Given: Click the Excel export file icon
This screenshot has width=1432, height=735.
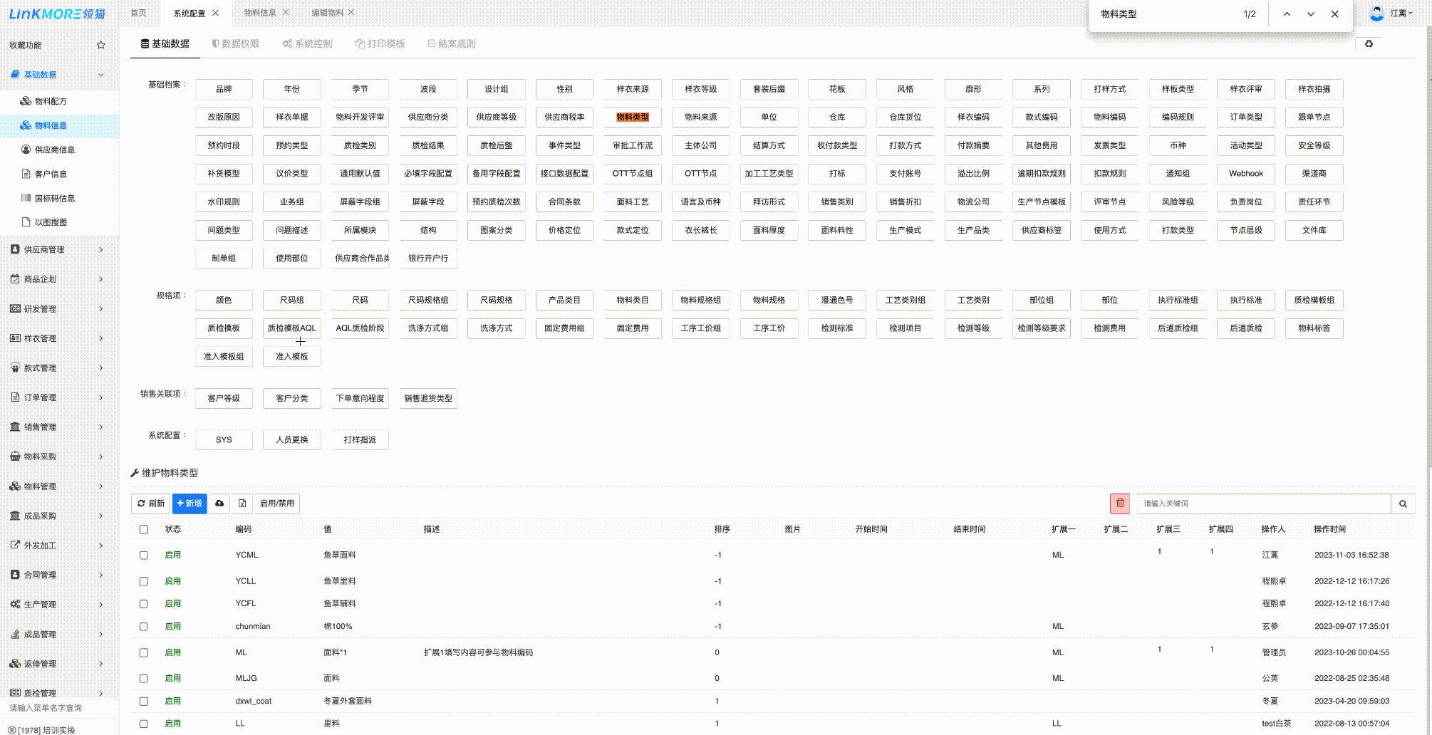Looking at the screenshot, I should [242, 504].
